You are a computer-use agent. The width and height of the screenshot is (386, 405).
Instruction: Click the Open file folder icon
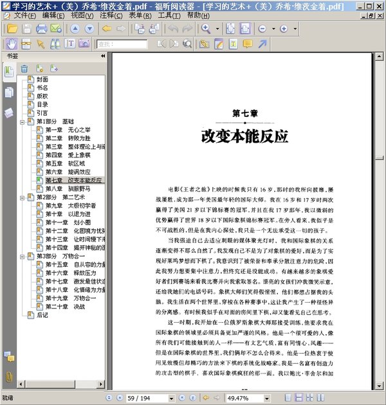pyautogui.click(x=12, y=29)
